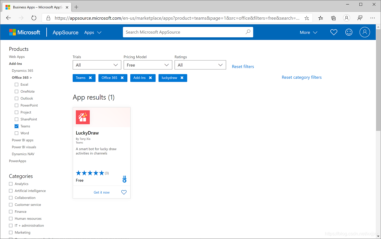Reload the AppSource page
The image size is (381, 239).
34,18
